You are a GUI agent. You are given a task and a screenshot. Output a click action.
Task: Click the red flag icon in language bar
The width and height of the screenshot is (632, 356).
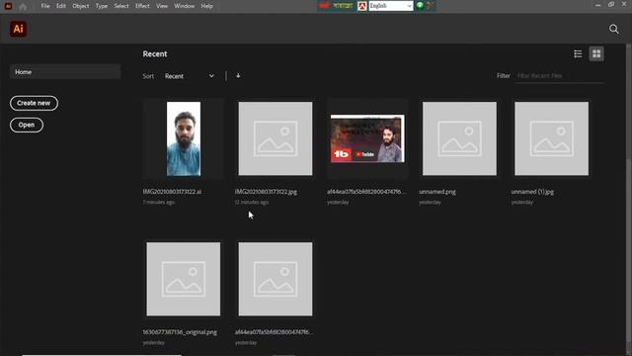pos(324,6)
